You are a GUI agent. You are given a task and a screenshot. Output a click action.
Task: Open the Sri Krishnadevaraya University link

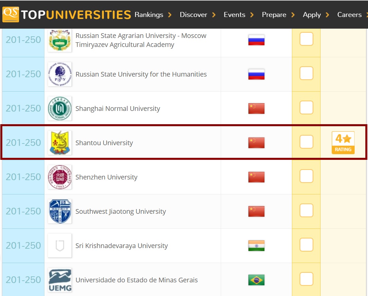coord(122,246)
